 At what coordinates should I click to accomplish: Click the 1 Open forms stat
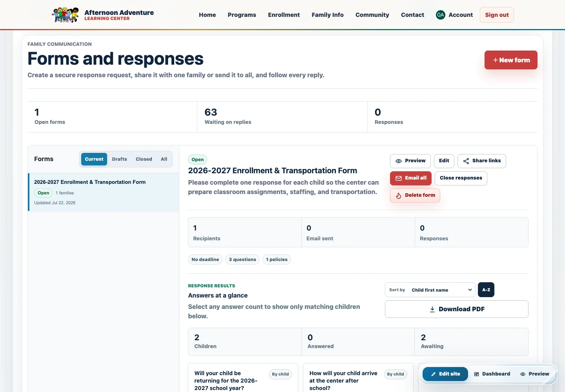pos(112,116)
